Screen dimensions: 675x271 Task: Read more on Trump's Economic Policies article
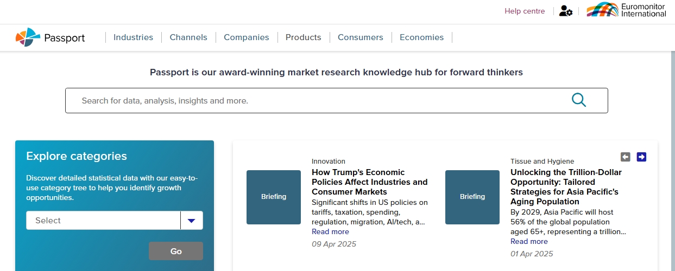pos(330,232)
